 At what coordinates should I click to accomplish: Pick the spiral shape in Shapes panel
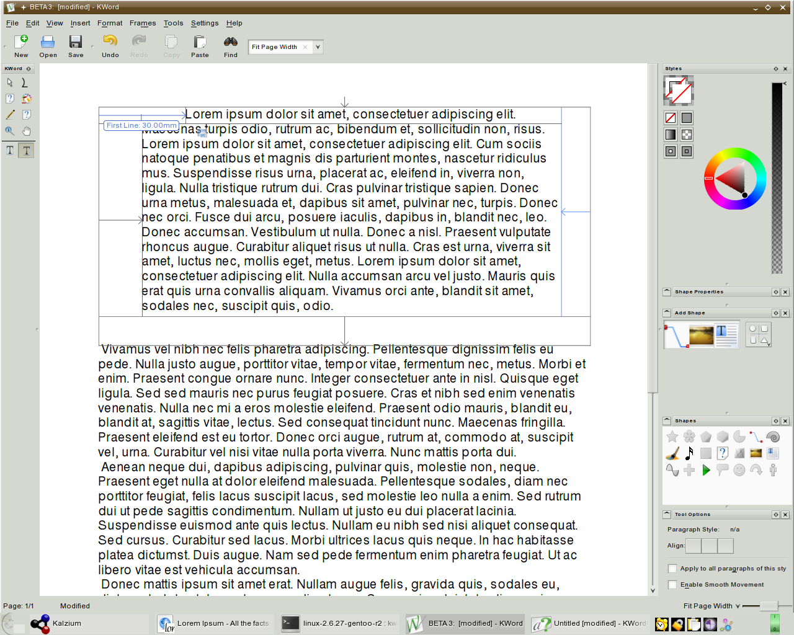tap(773, 437)
